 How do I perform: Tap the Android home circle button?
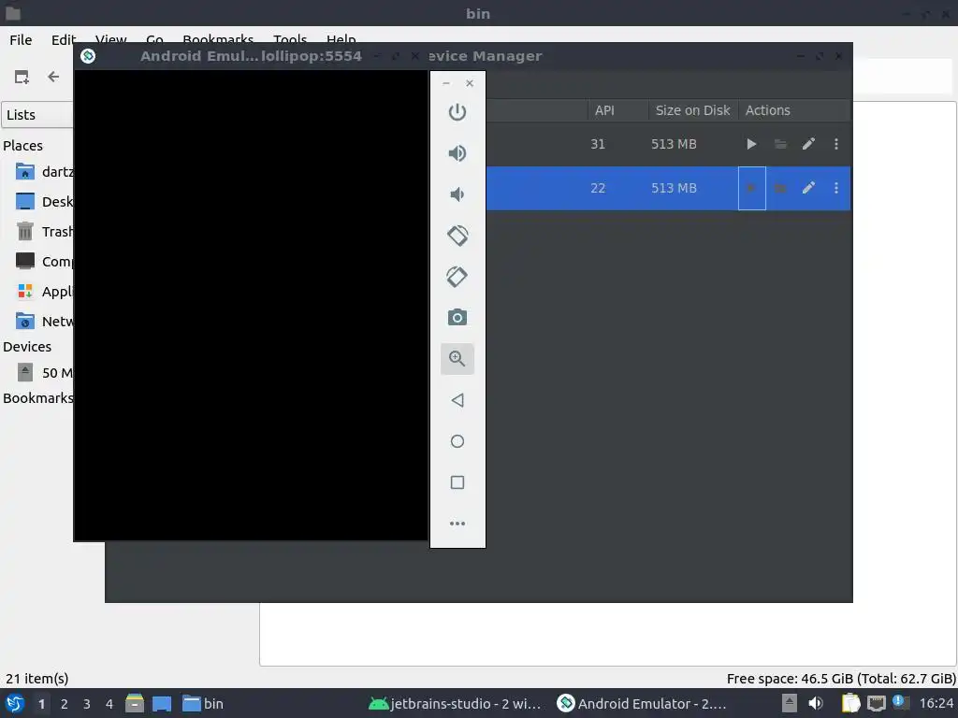457,441
